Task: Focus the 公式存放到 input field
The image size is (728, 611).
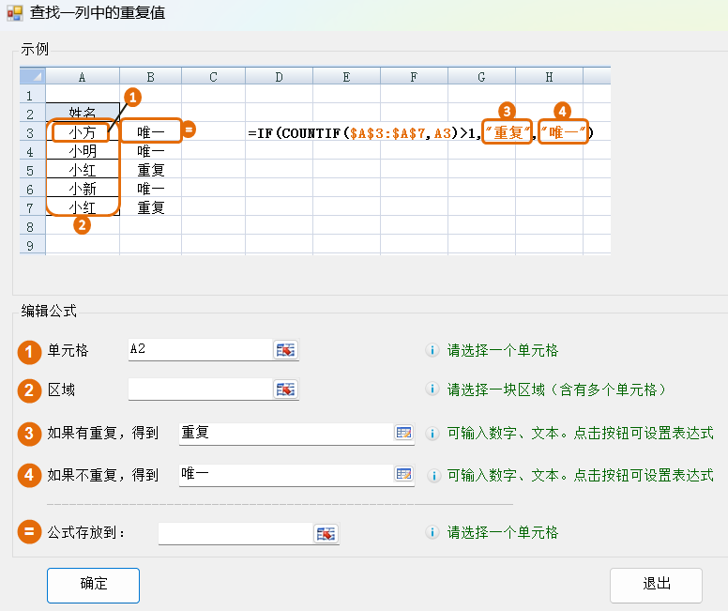Action: (x=235, y=533)
